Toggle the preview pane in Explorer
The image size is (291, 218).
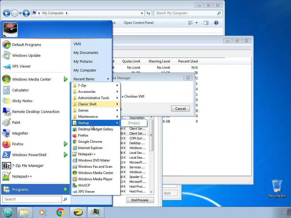206,23
